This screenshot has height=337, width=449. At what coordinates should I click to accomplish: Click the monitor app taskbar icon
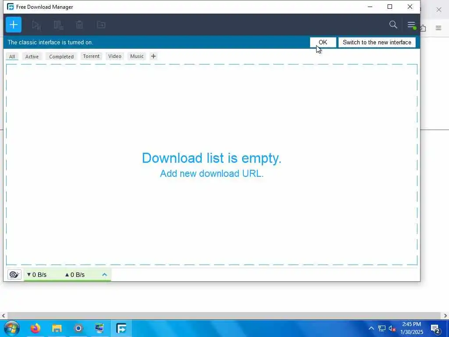pos(100,328)
